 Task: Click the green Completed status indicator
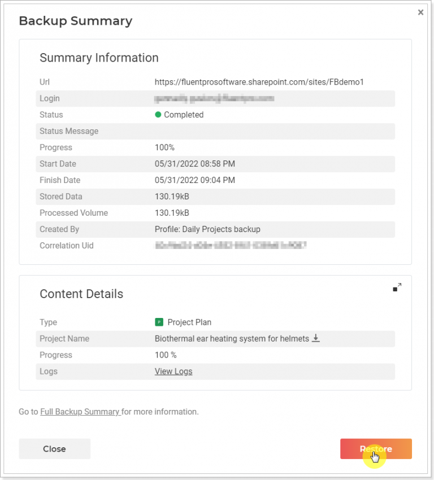[159, 115]
